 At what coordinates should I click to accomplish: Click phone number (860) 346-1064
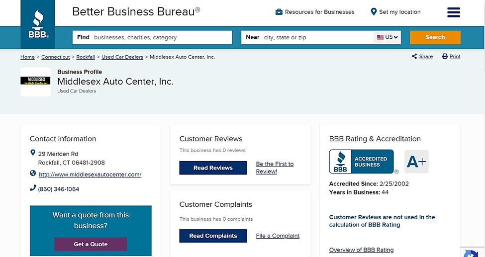point(59,189)
